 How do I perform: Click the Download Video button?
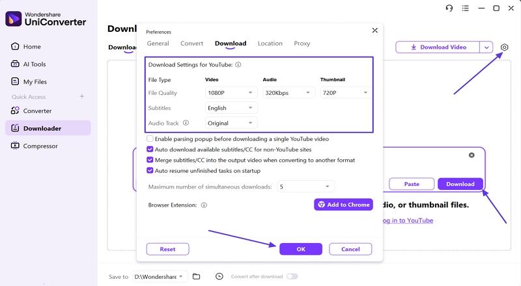438,47
